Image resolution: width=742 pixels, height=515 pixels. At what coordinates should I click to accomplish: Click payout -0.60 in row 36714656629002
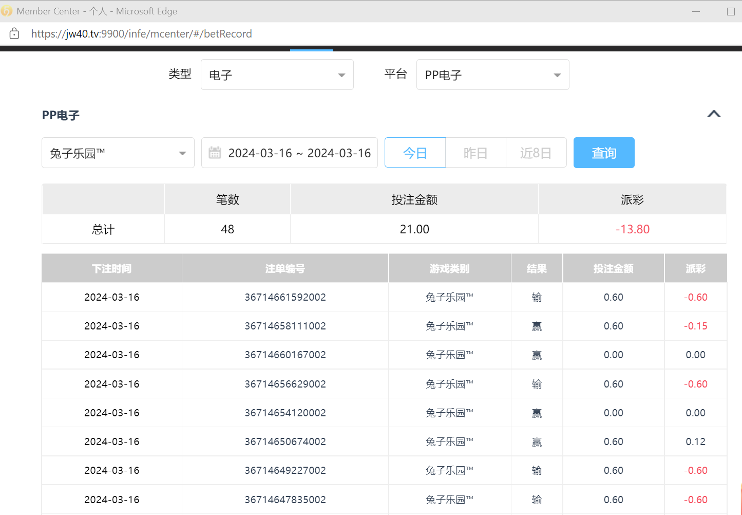696,384
